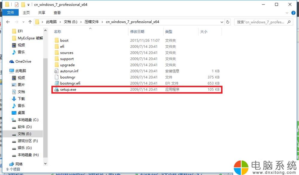Click the 375 KB size of bootmgr
299x175 pixels.
pyautogui.click(x=213, y=77)
